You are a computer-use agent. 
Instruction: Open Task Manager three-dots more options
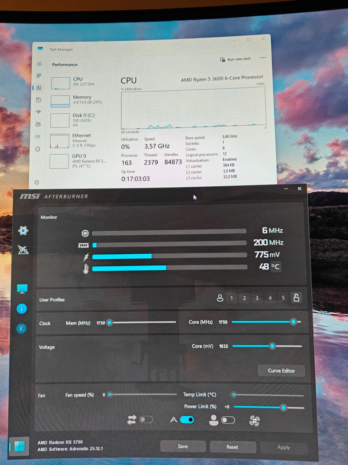pyautogui.click(x=263, y=58)
